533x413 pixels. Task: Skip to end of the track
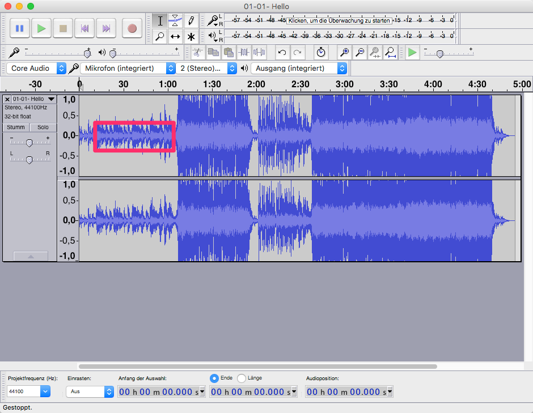(107, 28)
